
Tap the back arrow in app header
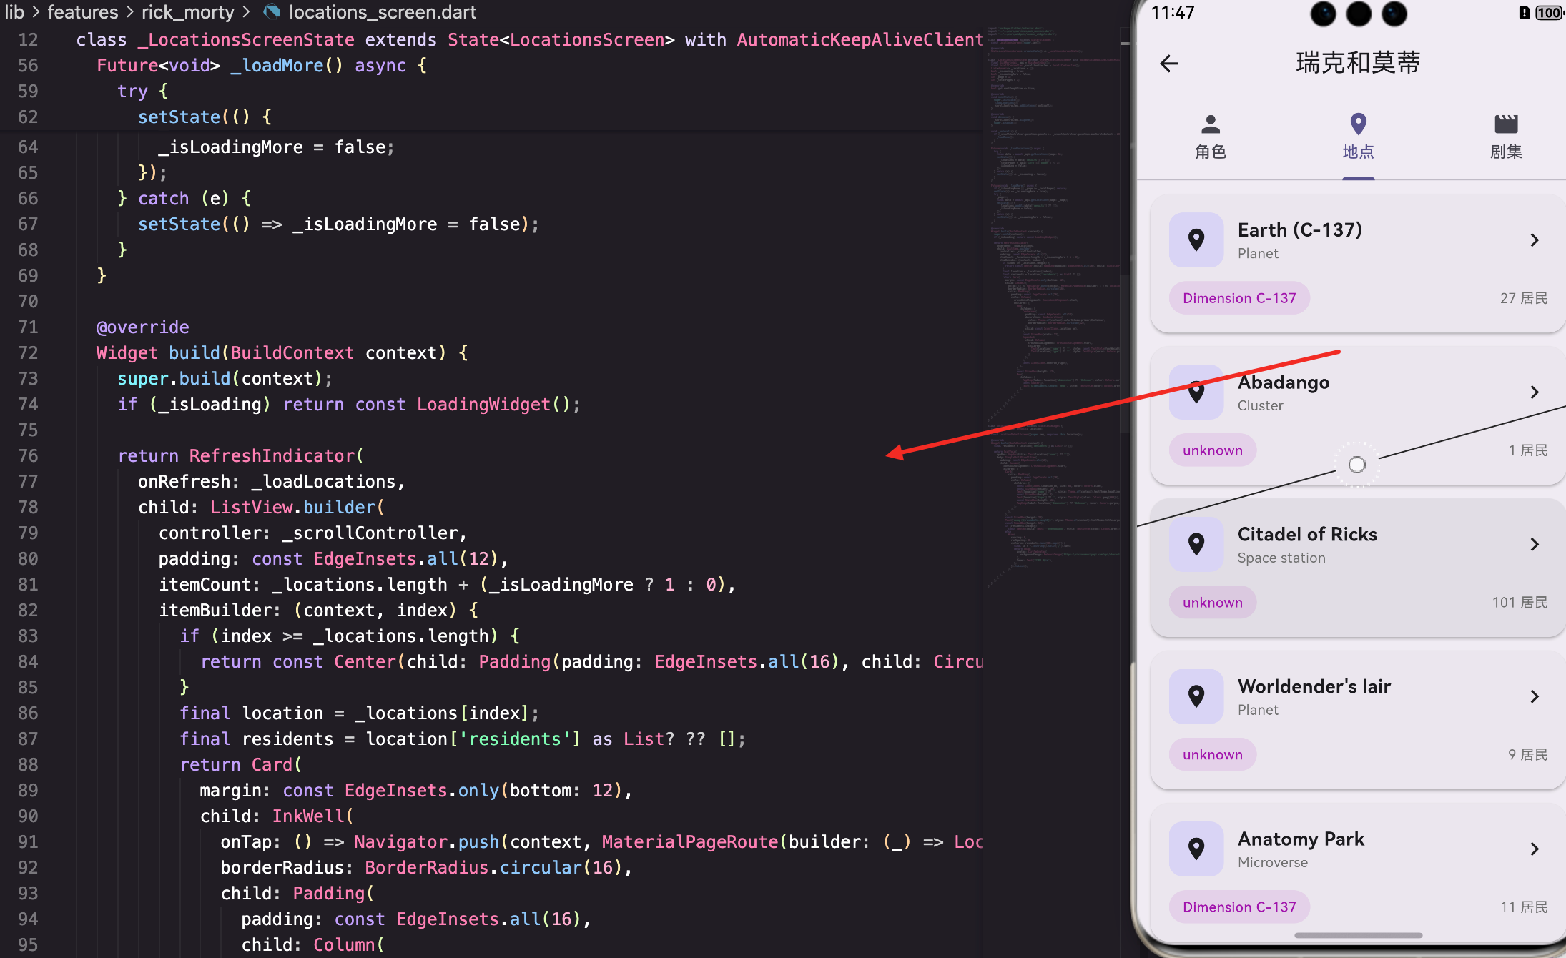pyautogui.click(x=1169, y=64)
